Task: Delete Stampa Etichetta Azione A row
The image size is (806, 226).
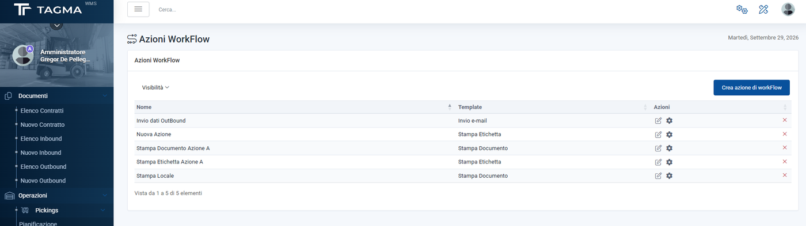Action: coord(785,161)
